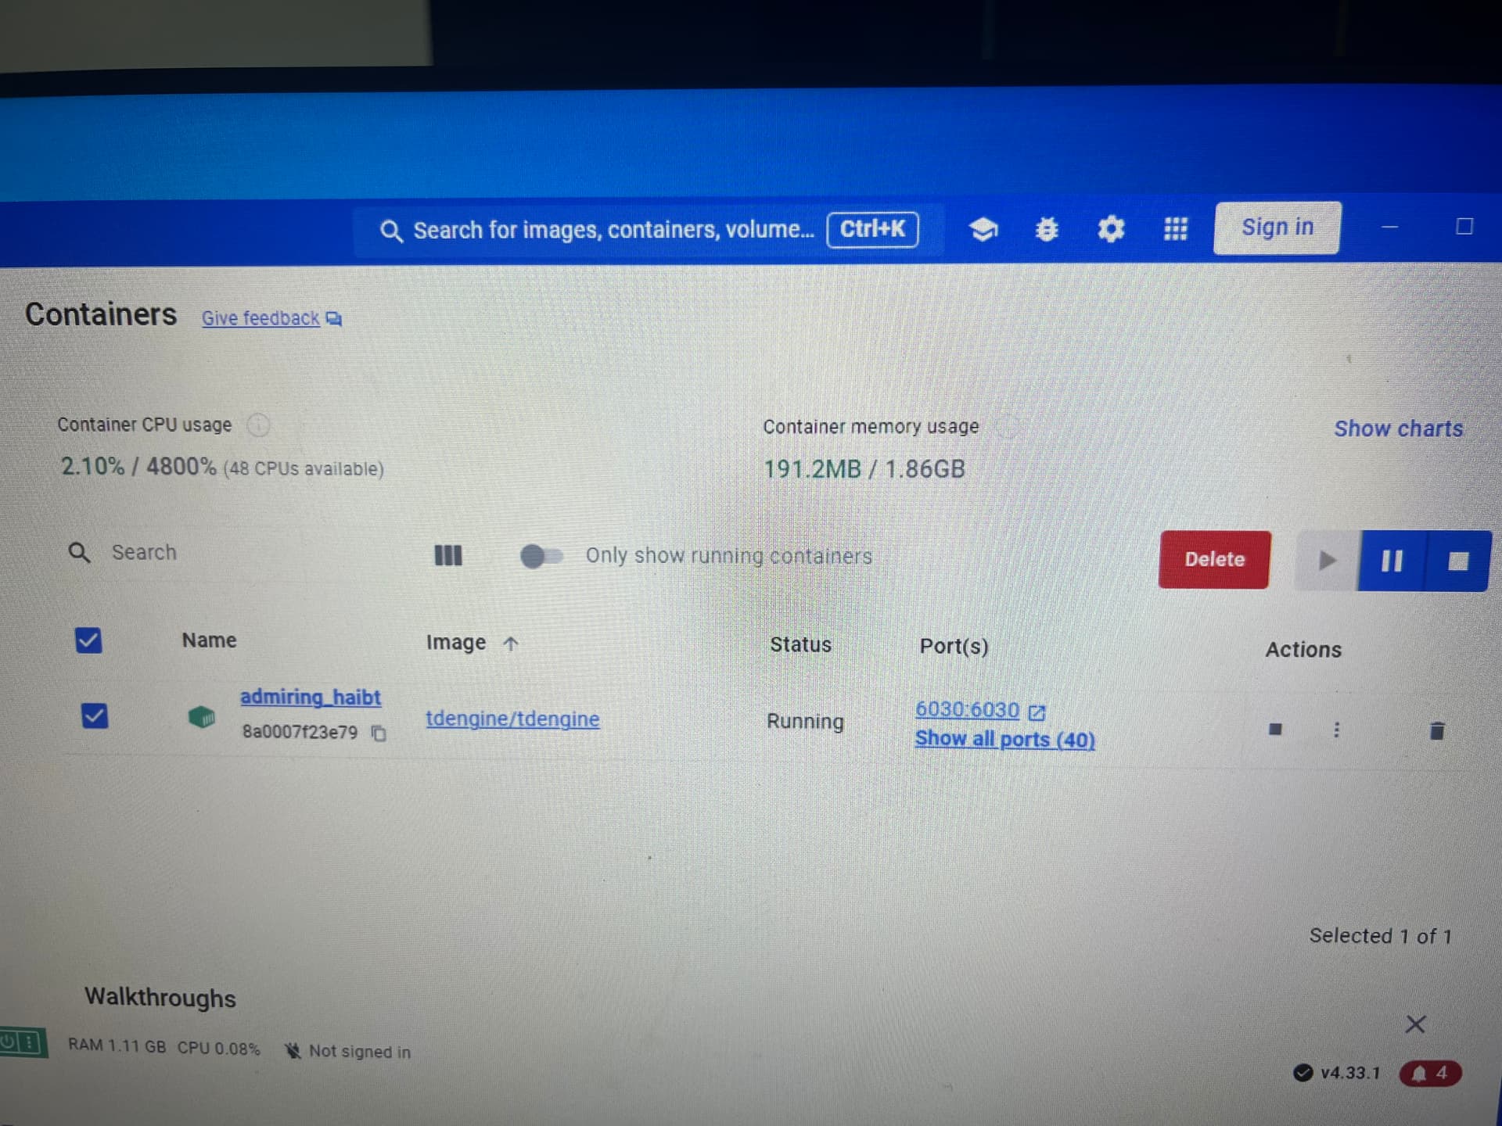Open Settings gear icon in header
This screenshot has width=1502, height=1126.
1111,229
